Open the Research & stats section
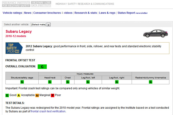The width and height of the screenshot is (173, 115). (85, 13)
